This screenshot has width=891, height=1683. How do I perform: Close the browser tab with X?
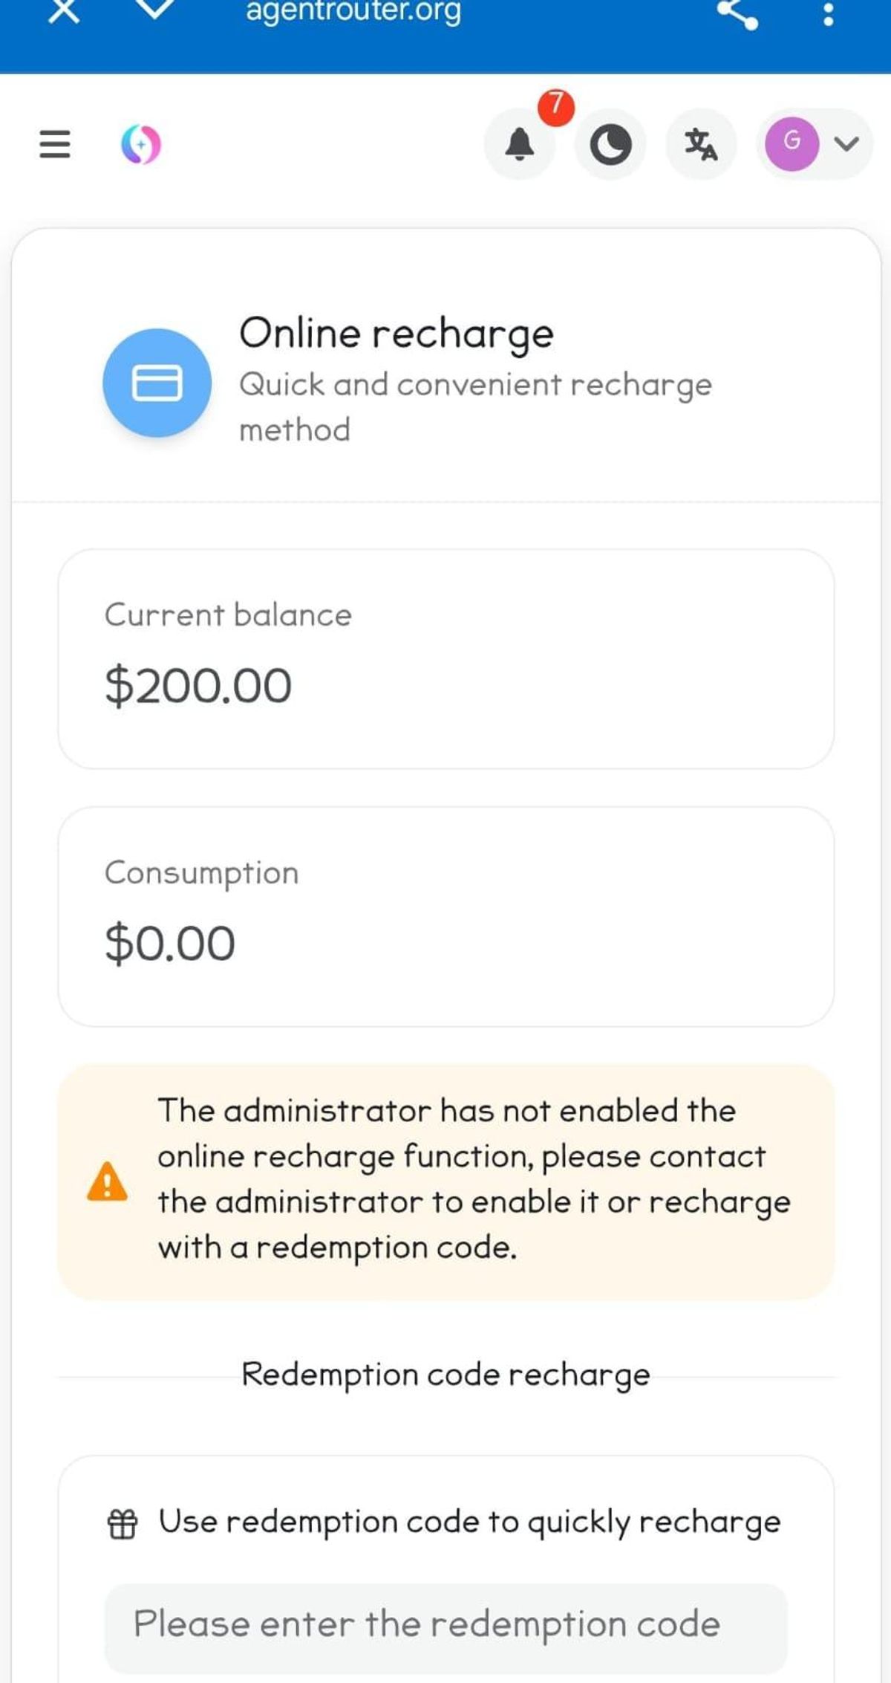pos(64,10)
